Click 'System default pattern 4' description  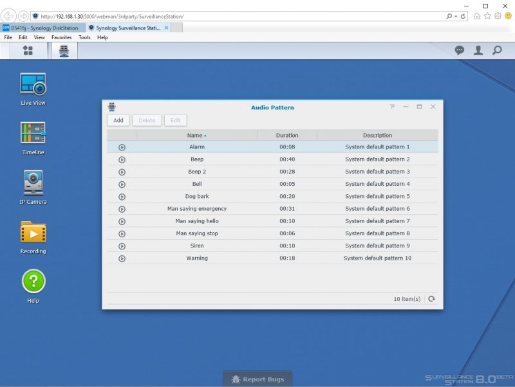[x=377, y=184]
